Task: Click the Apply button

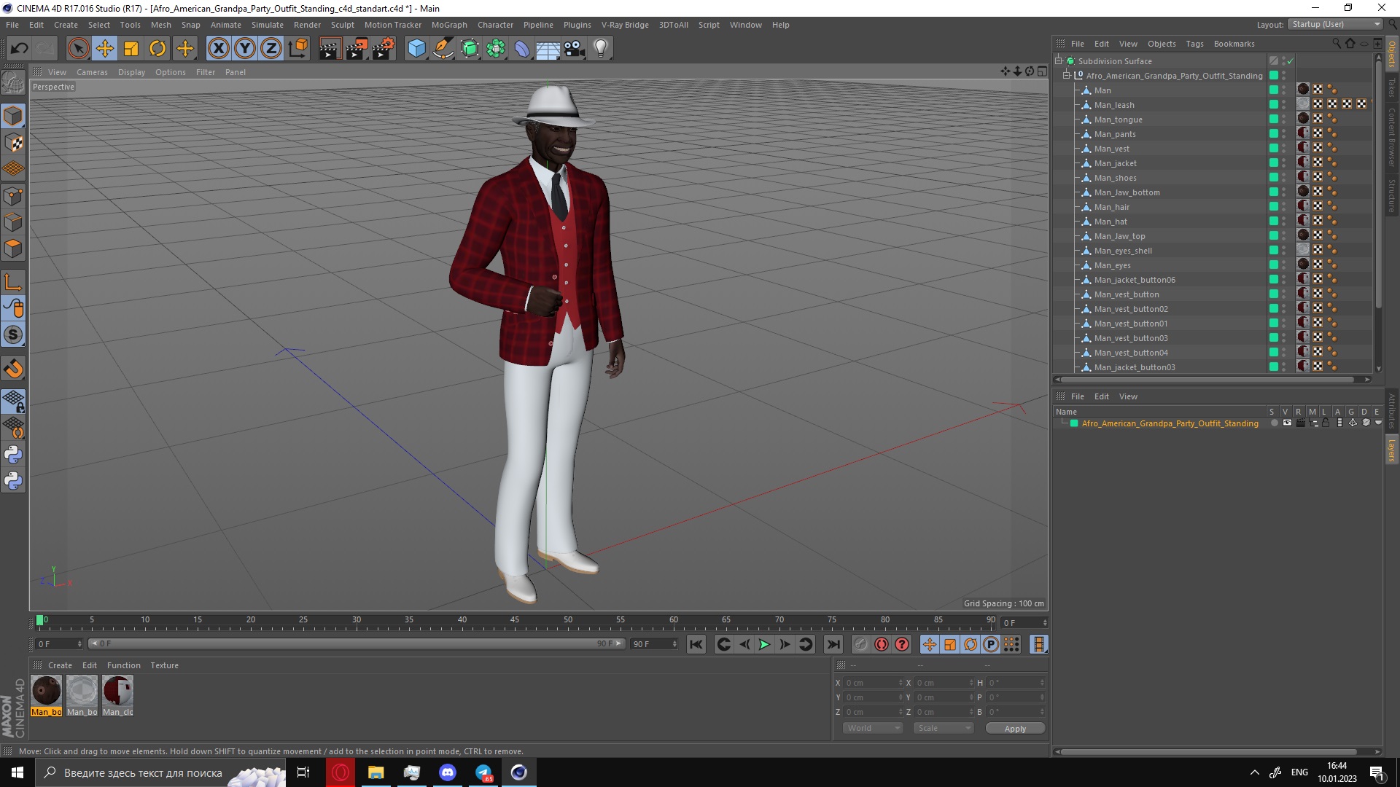Action: coord(1015,729)
